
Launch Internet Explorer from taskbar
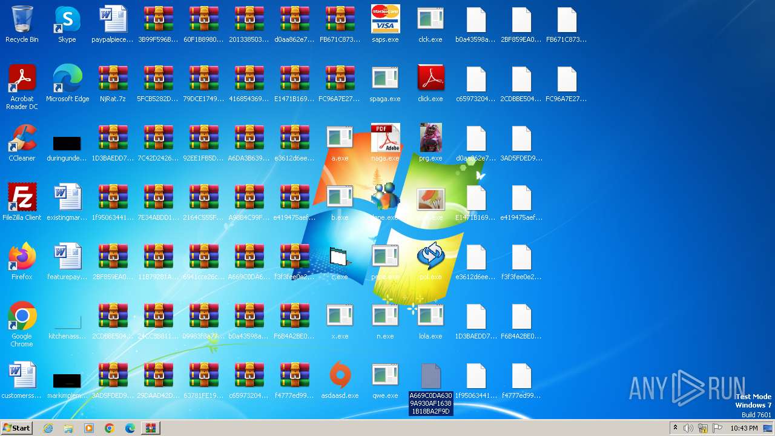(x=48, y=428)
